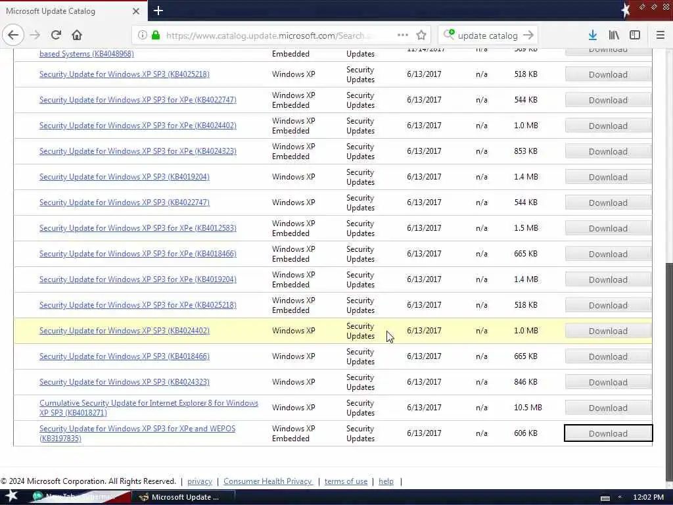
Task: Open Windows XP SP3 (KB4024323) link
Action: (124, 382)
